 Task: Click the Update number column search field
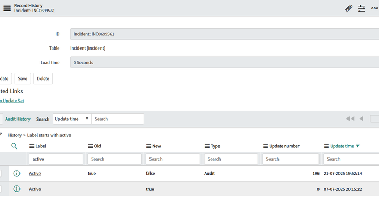[291, 159]
